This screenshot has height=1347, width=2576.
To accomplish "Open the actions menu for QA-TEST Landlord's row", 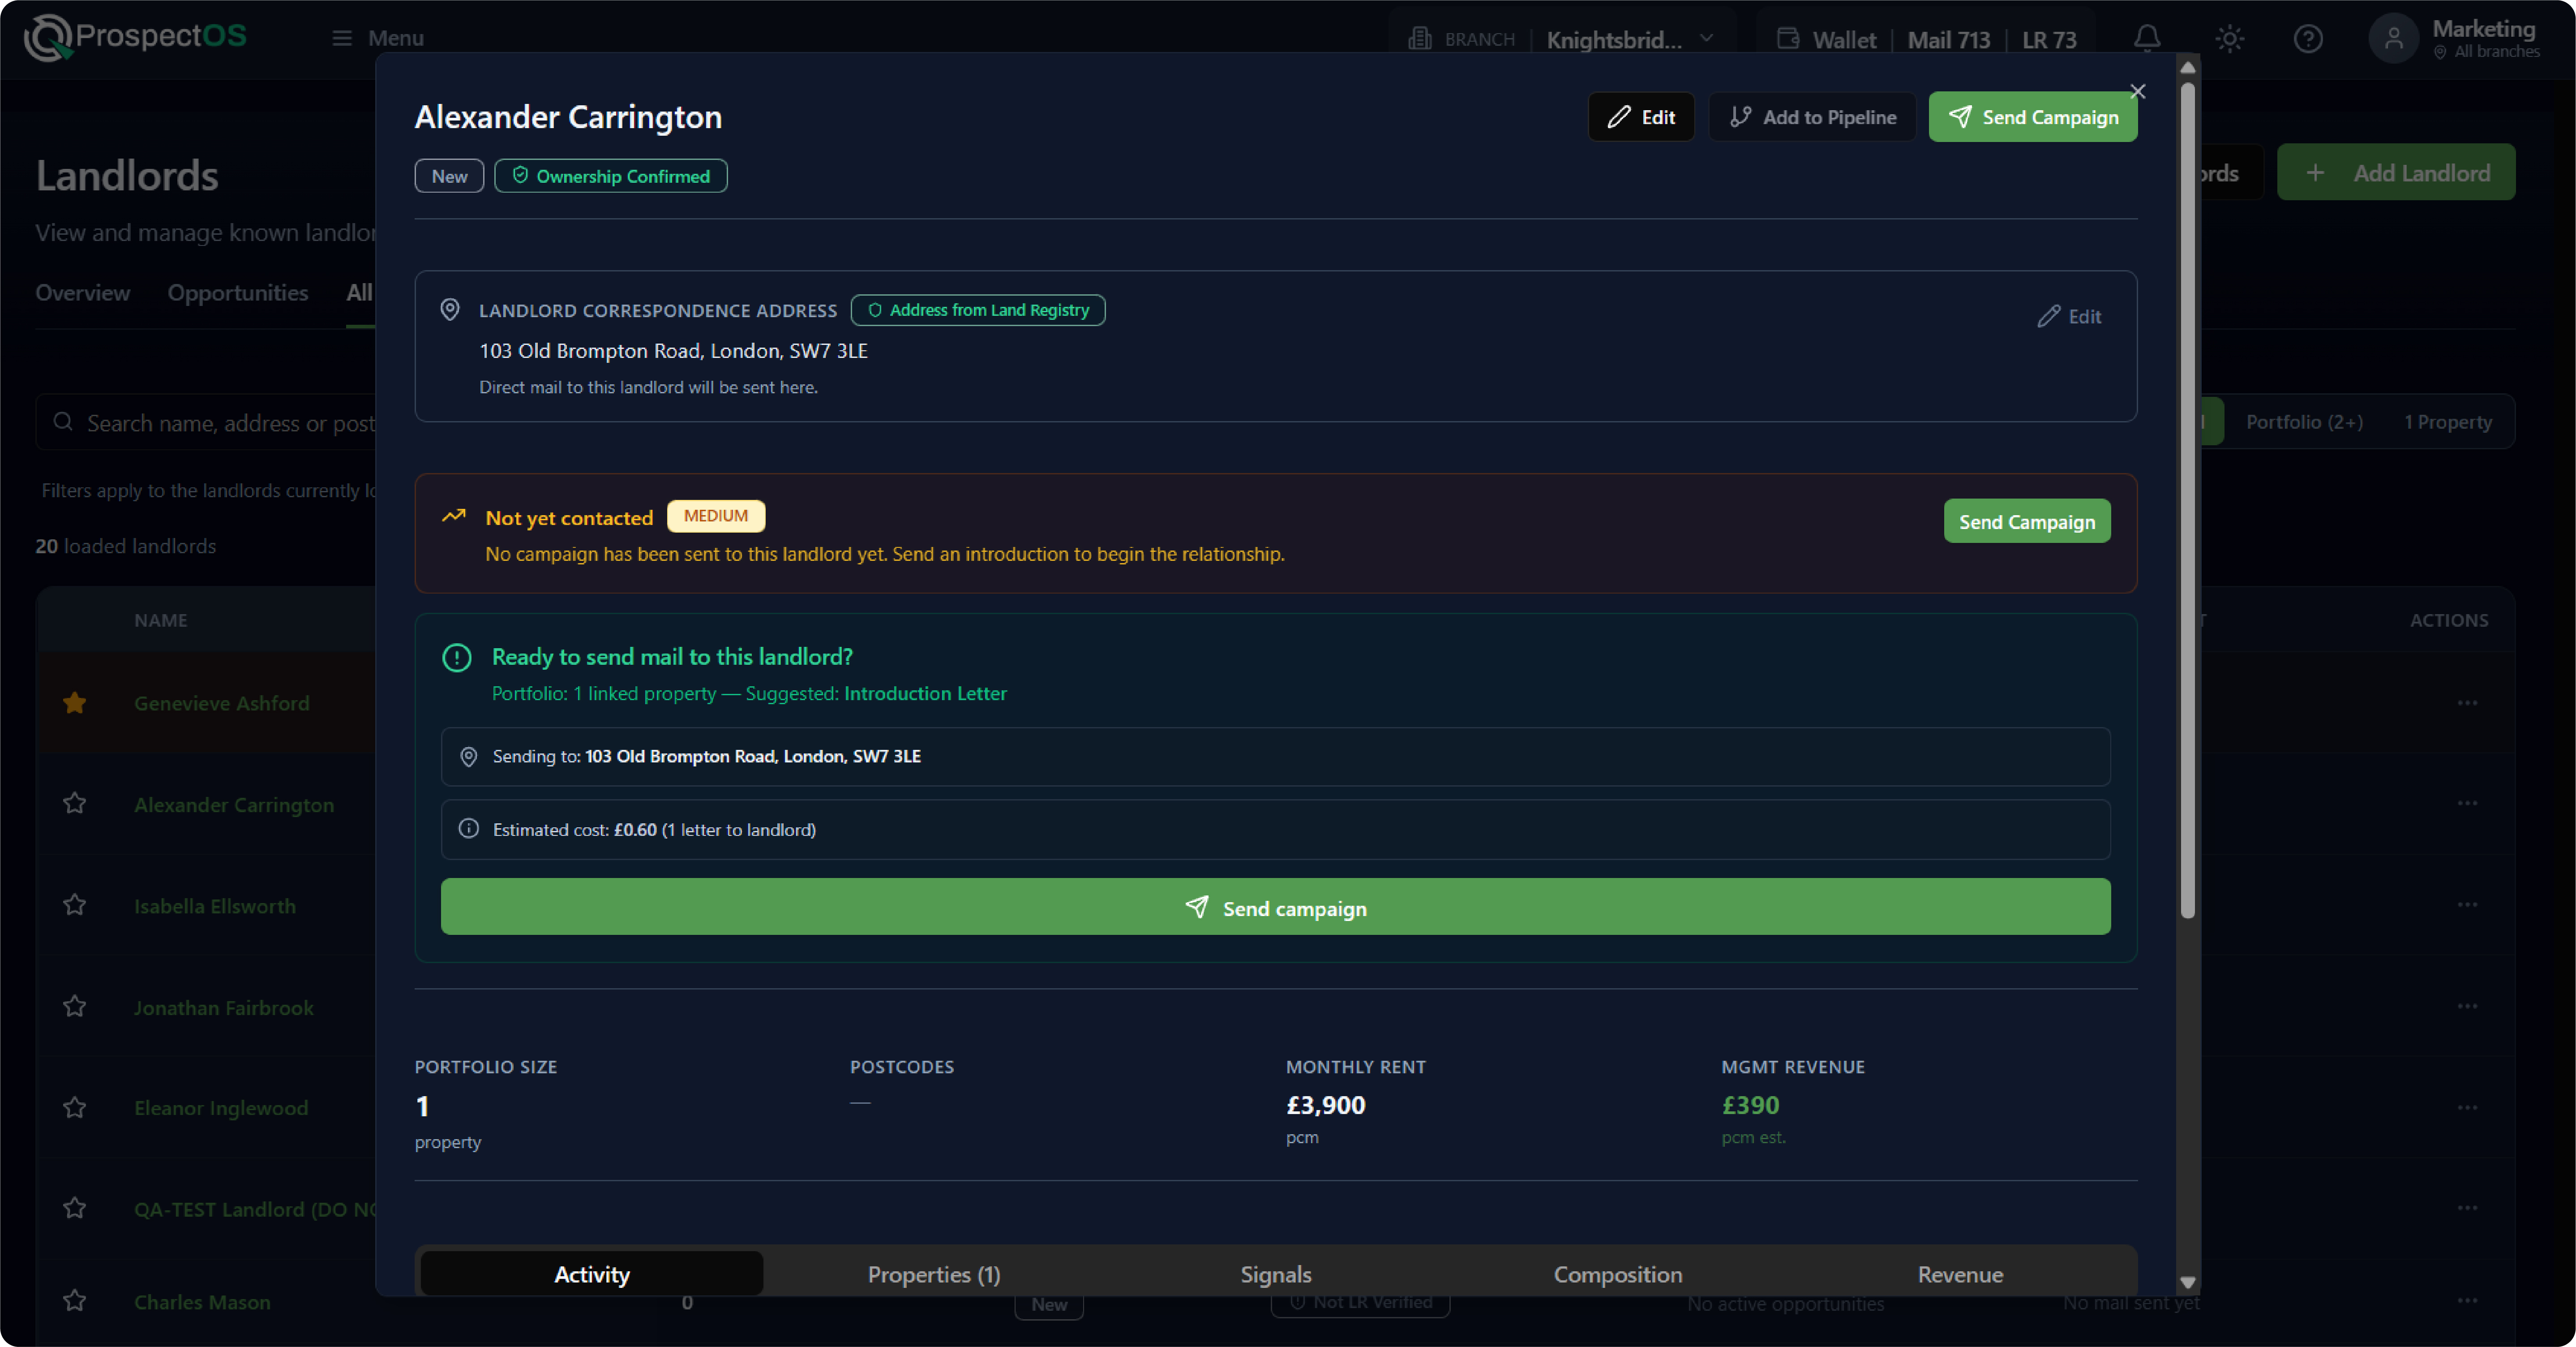I will click(2468, 1208).
